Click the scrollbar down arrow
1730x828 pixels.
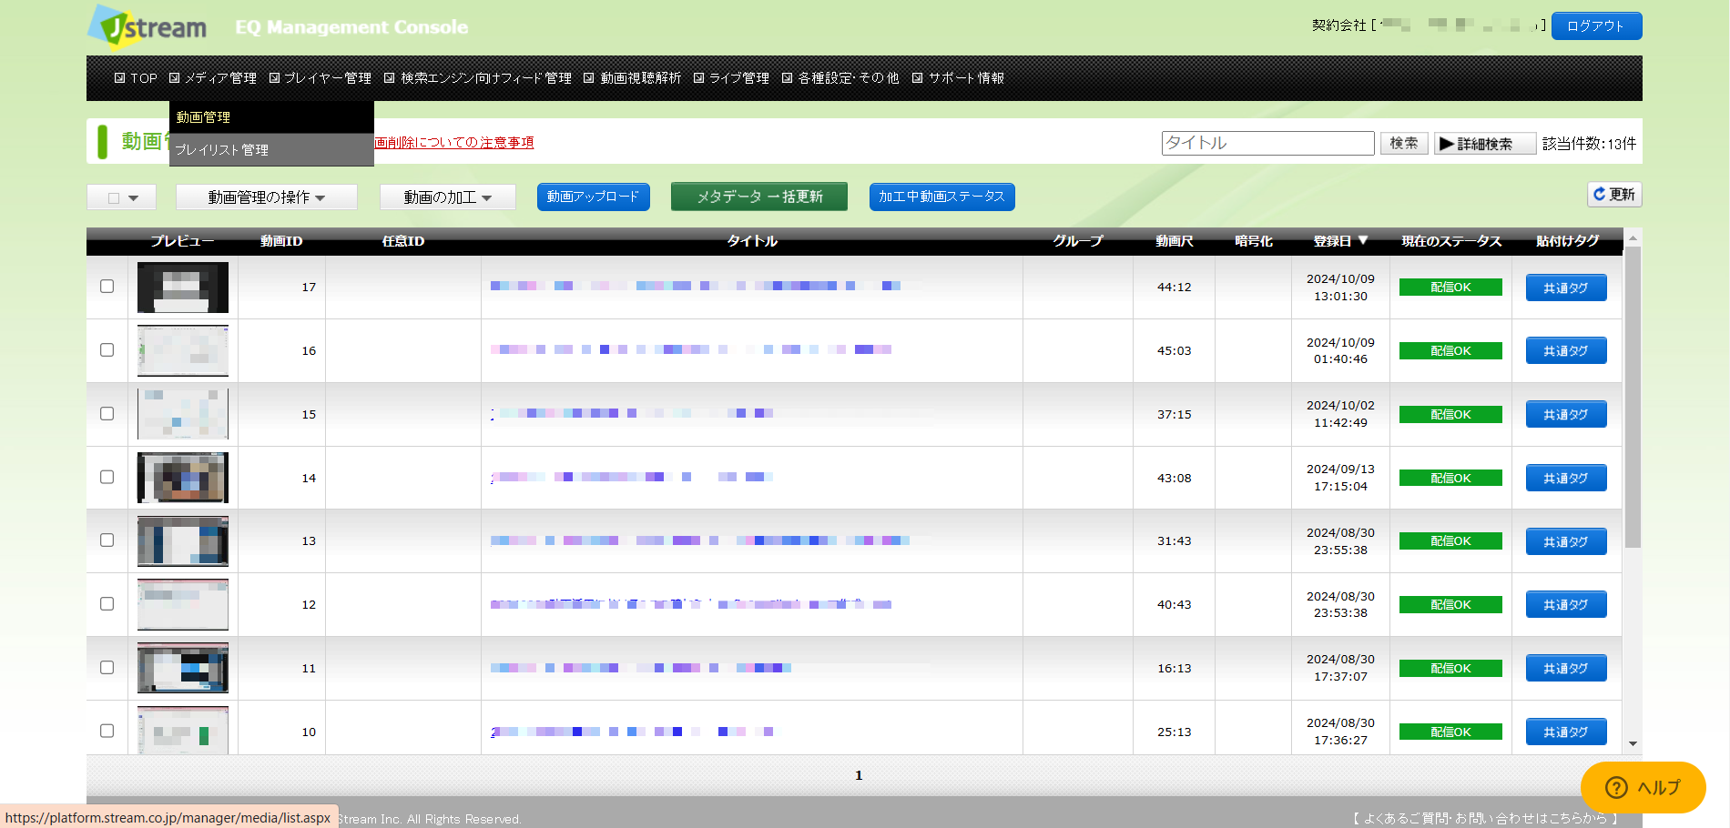[1633, 743]
